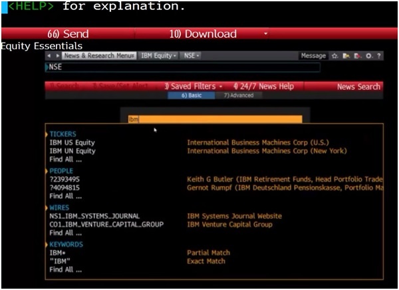This screenshot has height=290, width=399.
Task: Open the Saved Filters dropdown
Action: click(x=194, y=86)
